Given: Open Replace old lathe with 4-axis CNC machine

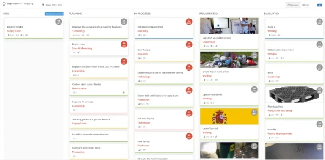Looking at the screenshot, I should tap(96, 67).
